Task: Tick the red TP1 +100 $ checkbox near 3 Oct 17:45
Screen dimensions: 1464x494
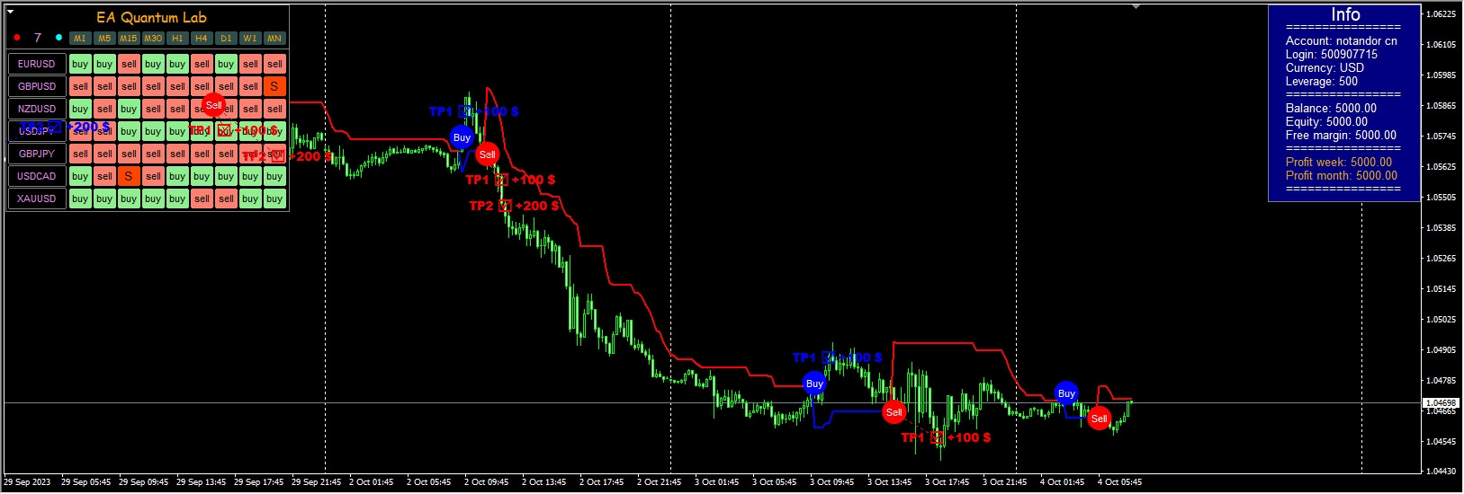Action: 938,437
